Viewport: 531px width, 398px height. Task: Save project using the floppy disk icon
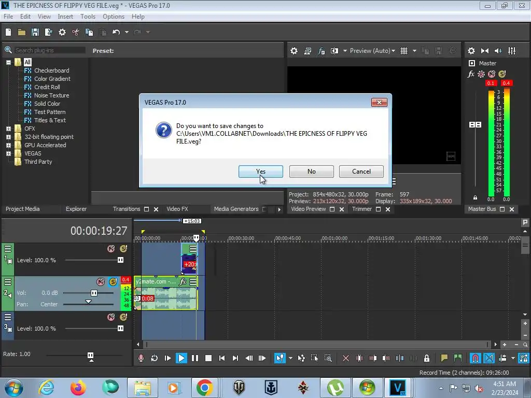click(x=35, y=32)
